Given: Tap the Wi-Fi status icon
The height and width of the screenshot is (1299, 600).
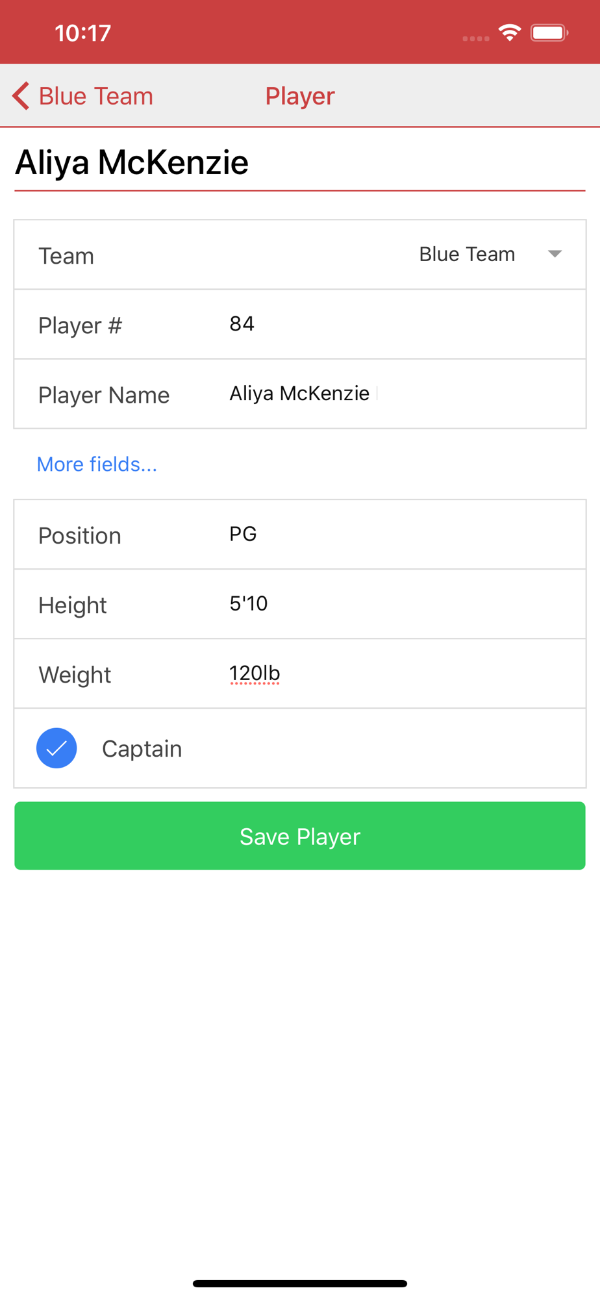Looking at the screenshot, I should click(x=510, y=32).
